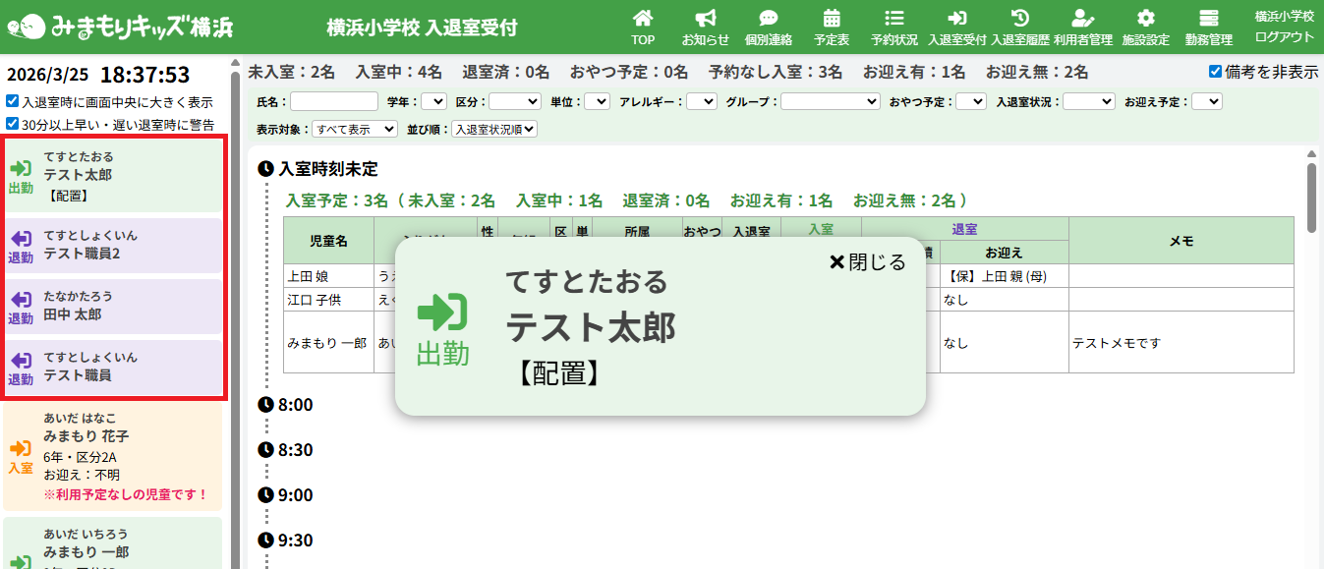The image size is (1324, 569).
Task: Close the popup with 閉じる
Action: tap(867, 262)
